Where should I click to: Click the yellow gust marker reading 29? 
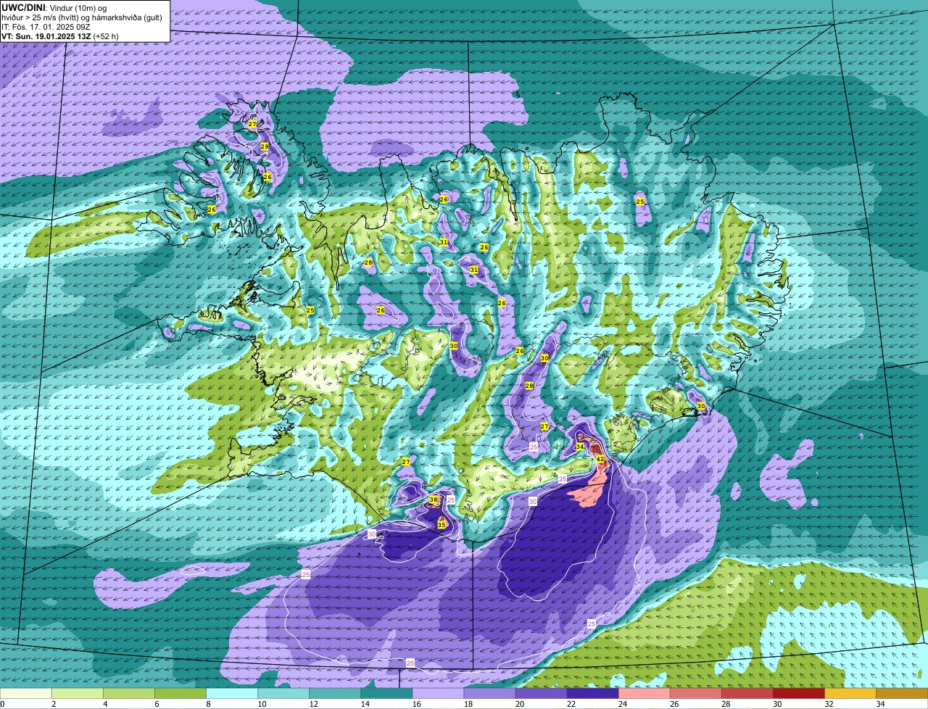click(265, 146)
